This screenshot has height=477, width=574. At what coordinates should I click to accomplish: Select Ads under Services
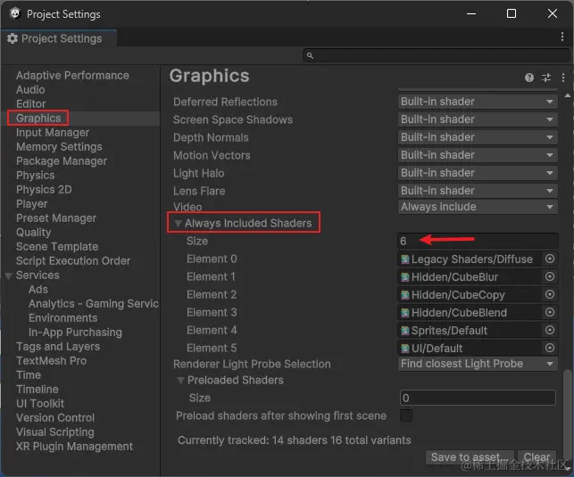coord(38,290)
